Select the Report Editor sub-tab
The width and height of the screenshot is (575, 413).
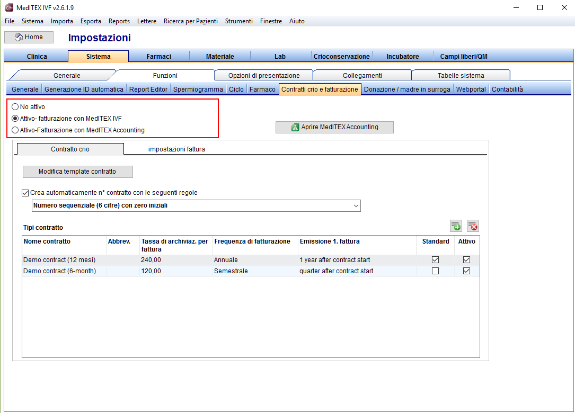click(148, 89)
